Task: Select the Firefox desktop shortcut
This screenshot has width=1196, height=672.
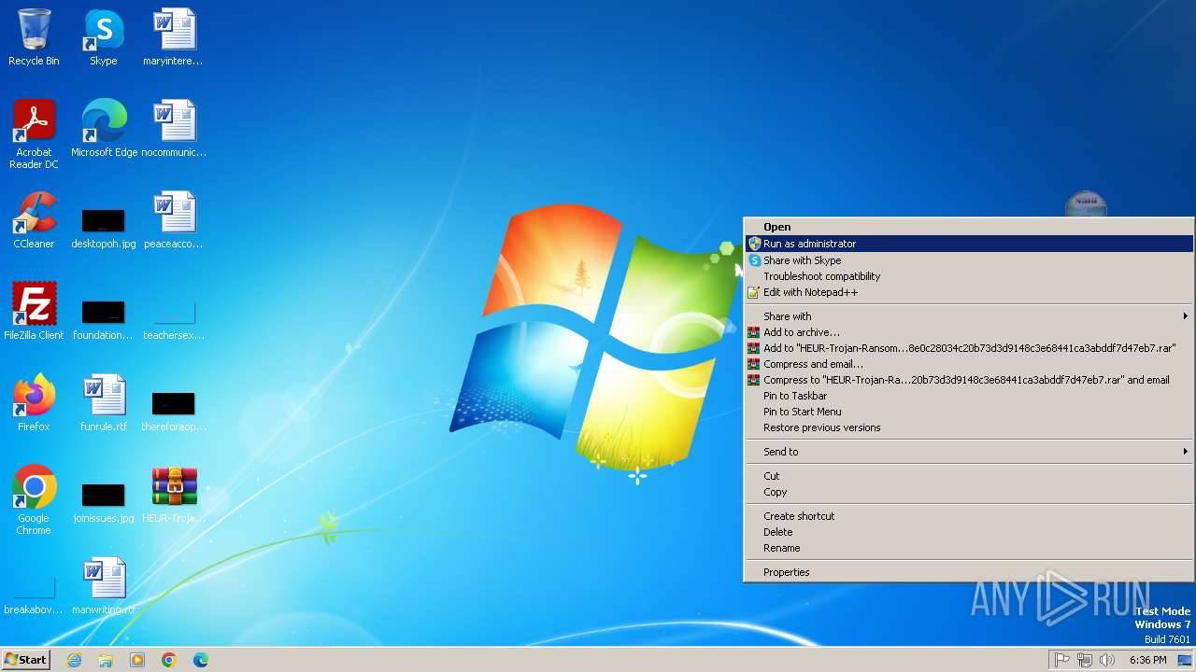Action: pos(34,403)
